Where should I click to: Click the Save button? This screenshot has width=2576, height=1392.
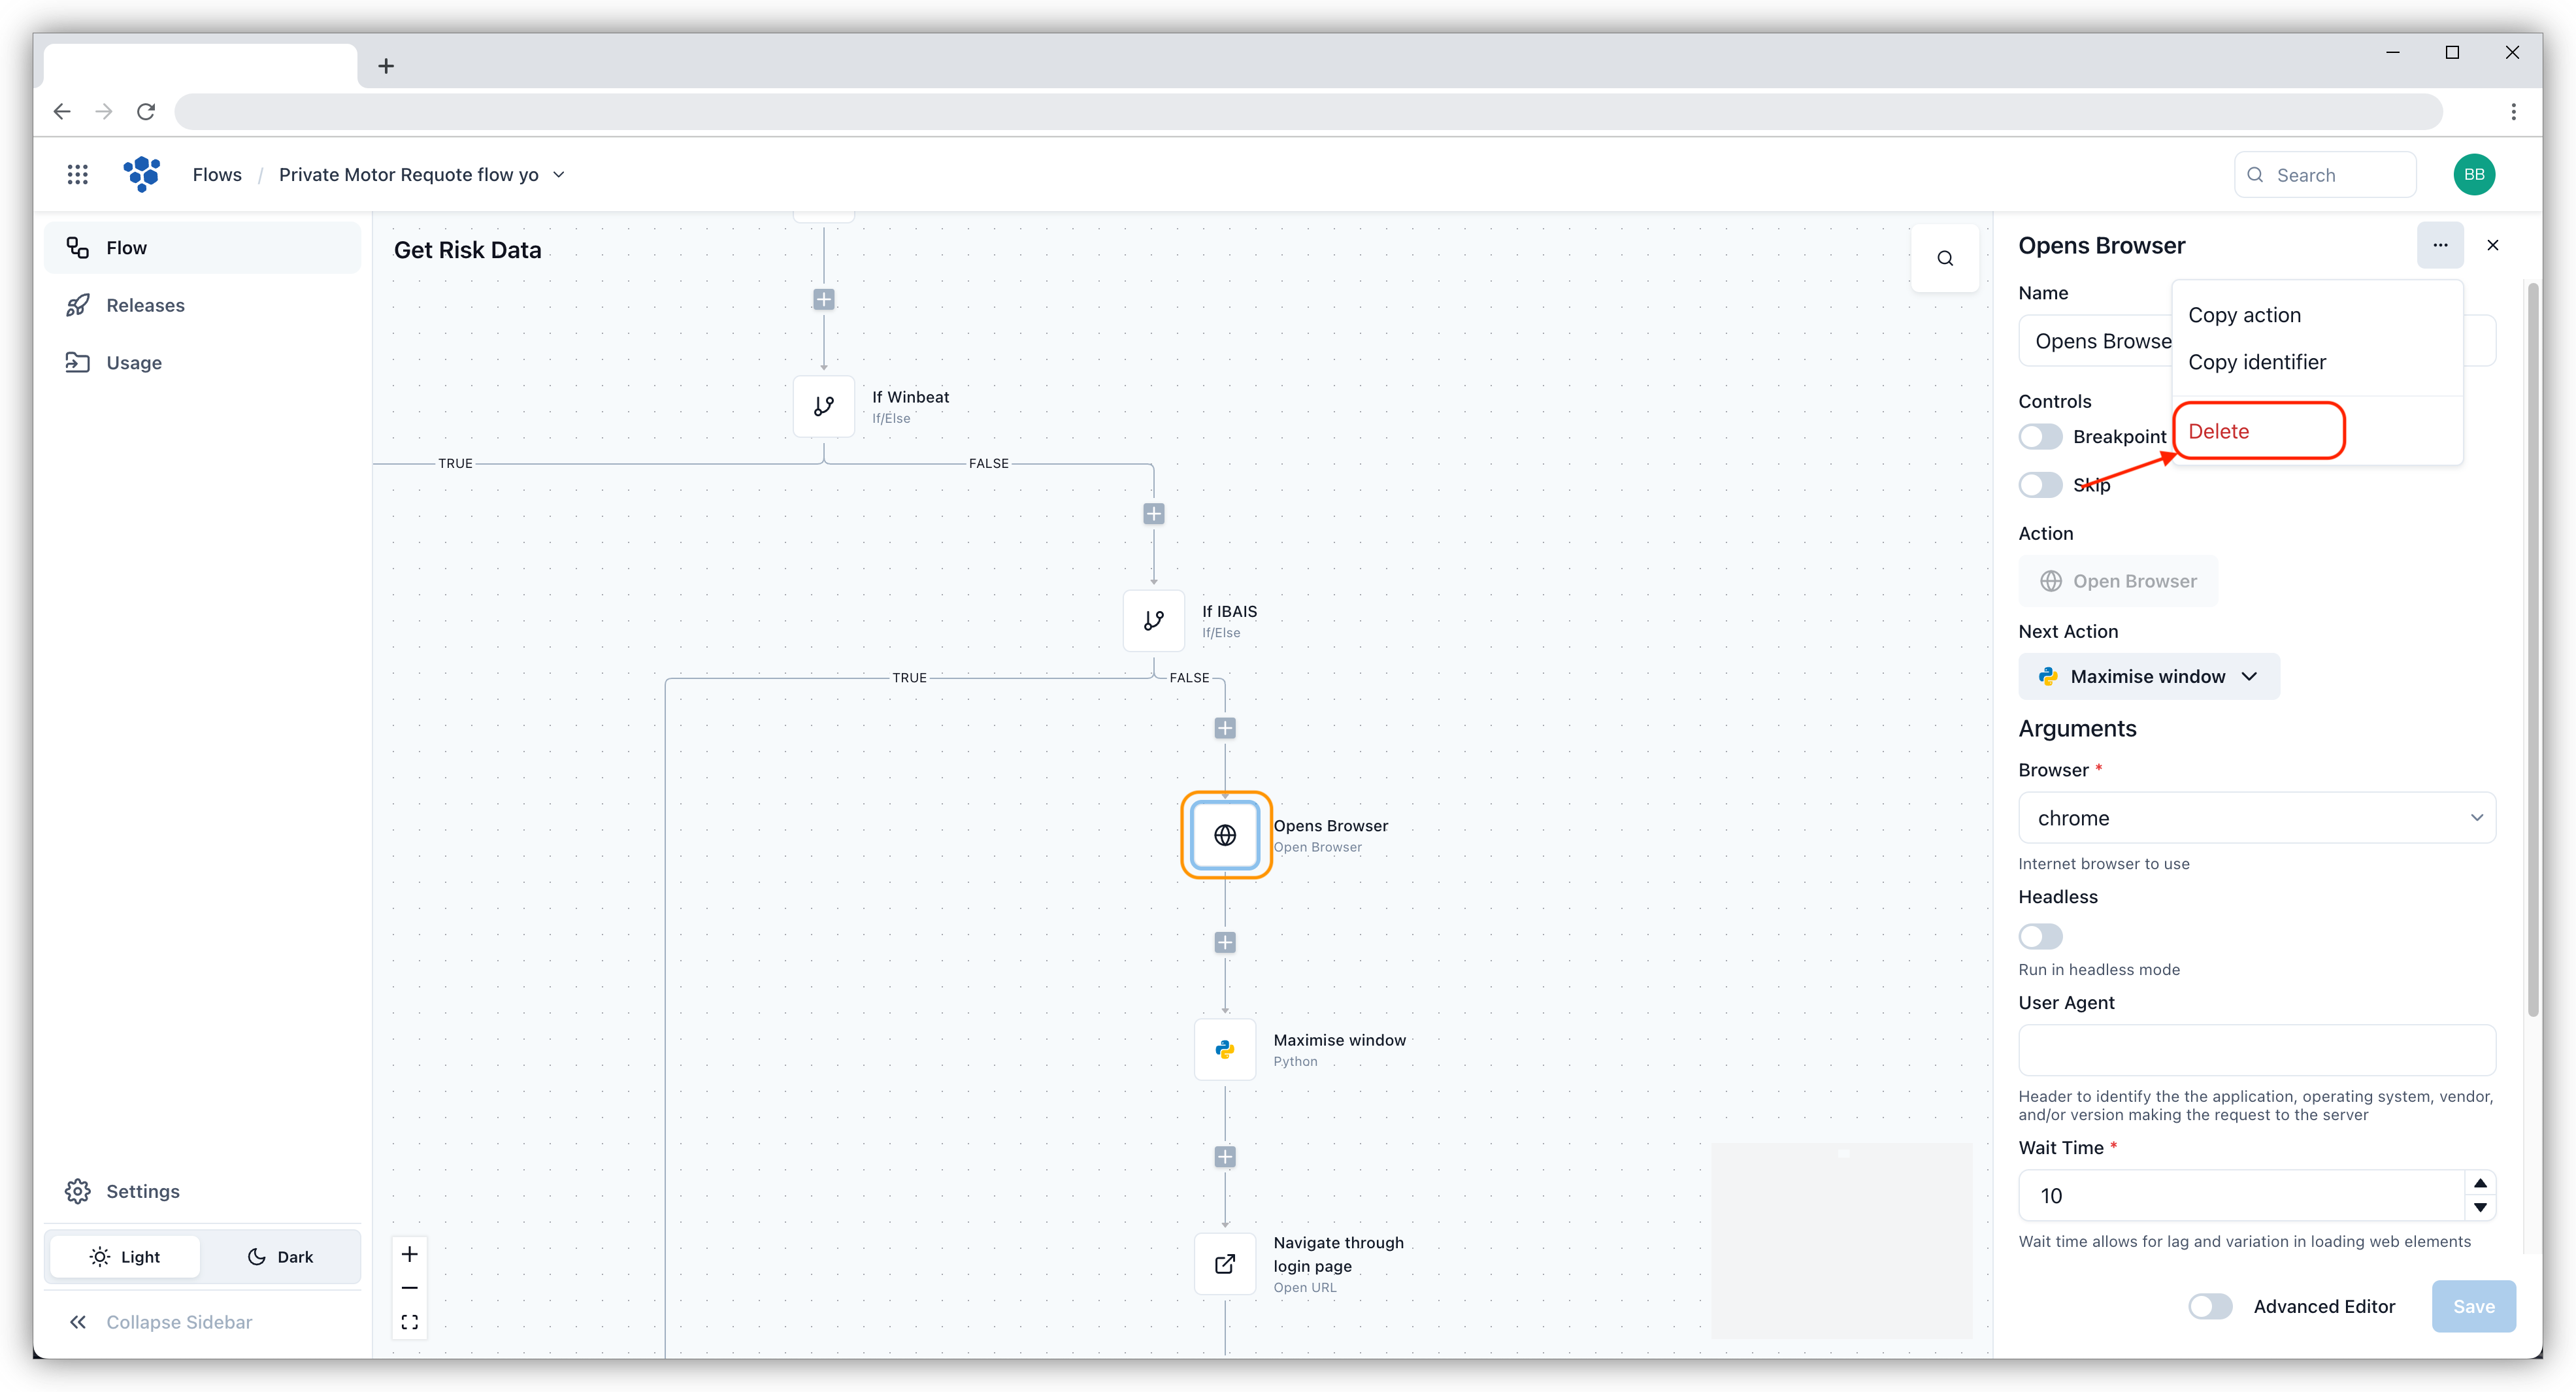tap(2473, 1306)
